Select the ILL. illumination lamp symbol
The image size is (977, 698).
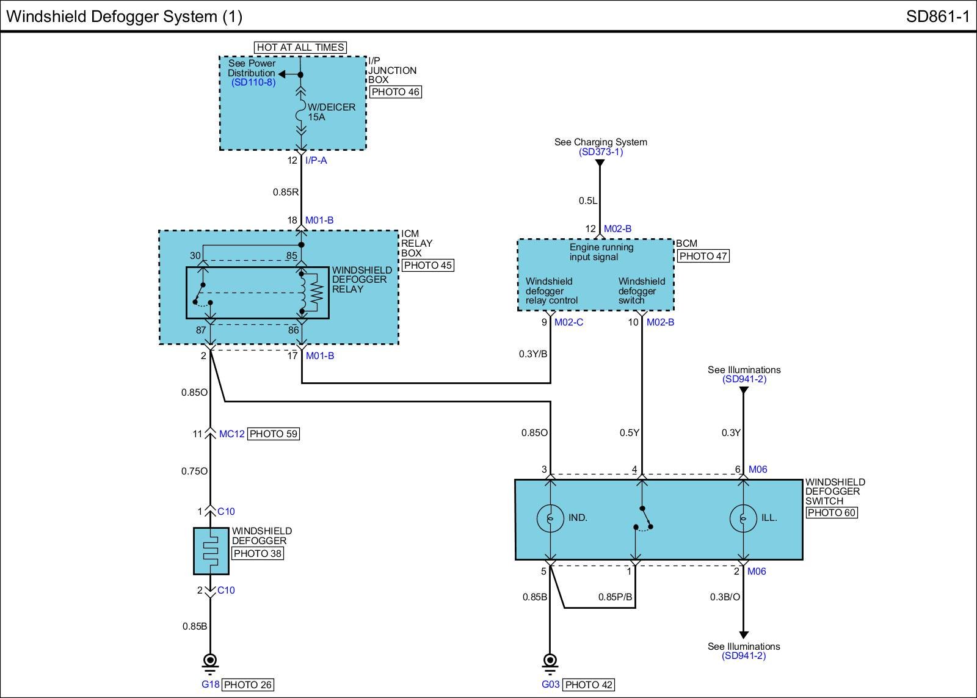[743, 518]
